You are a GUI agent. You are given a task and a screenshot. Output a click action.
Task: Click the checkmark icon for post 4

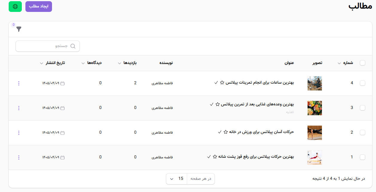[216, 83]
